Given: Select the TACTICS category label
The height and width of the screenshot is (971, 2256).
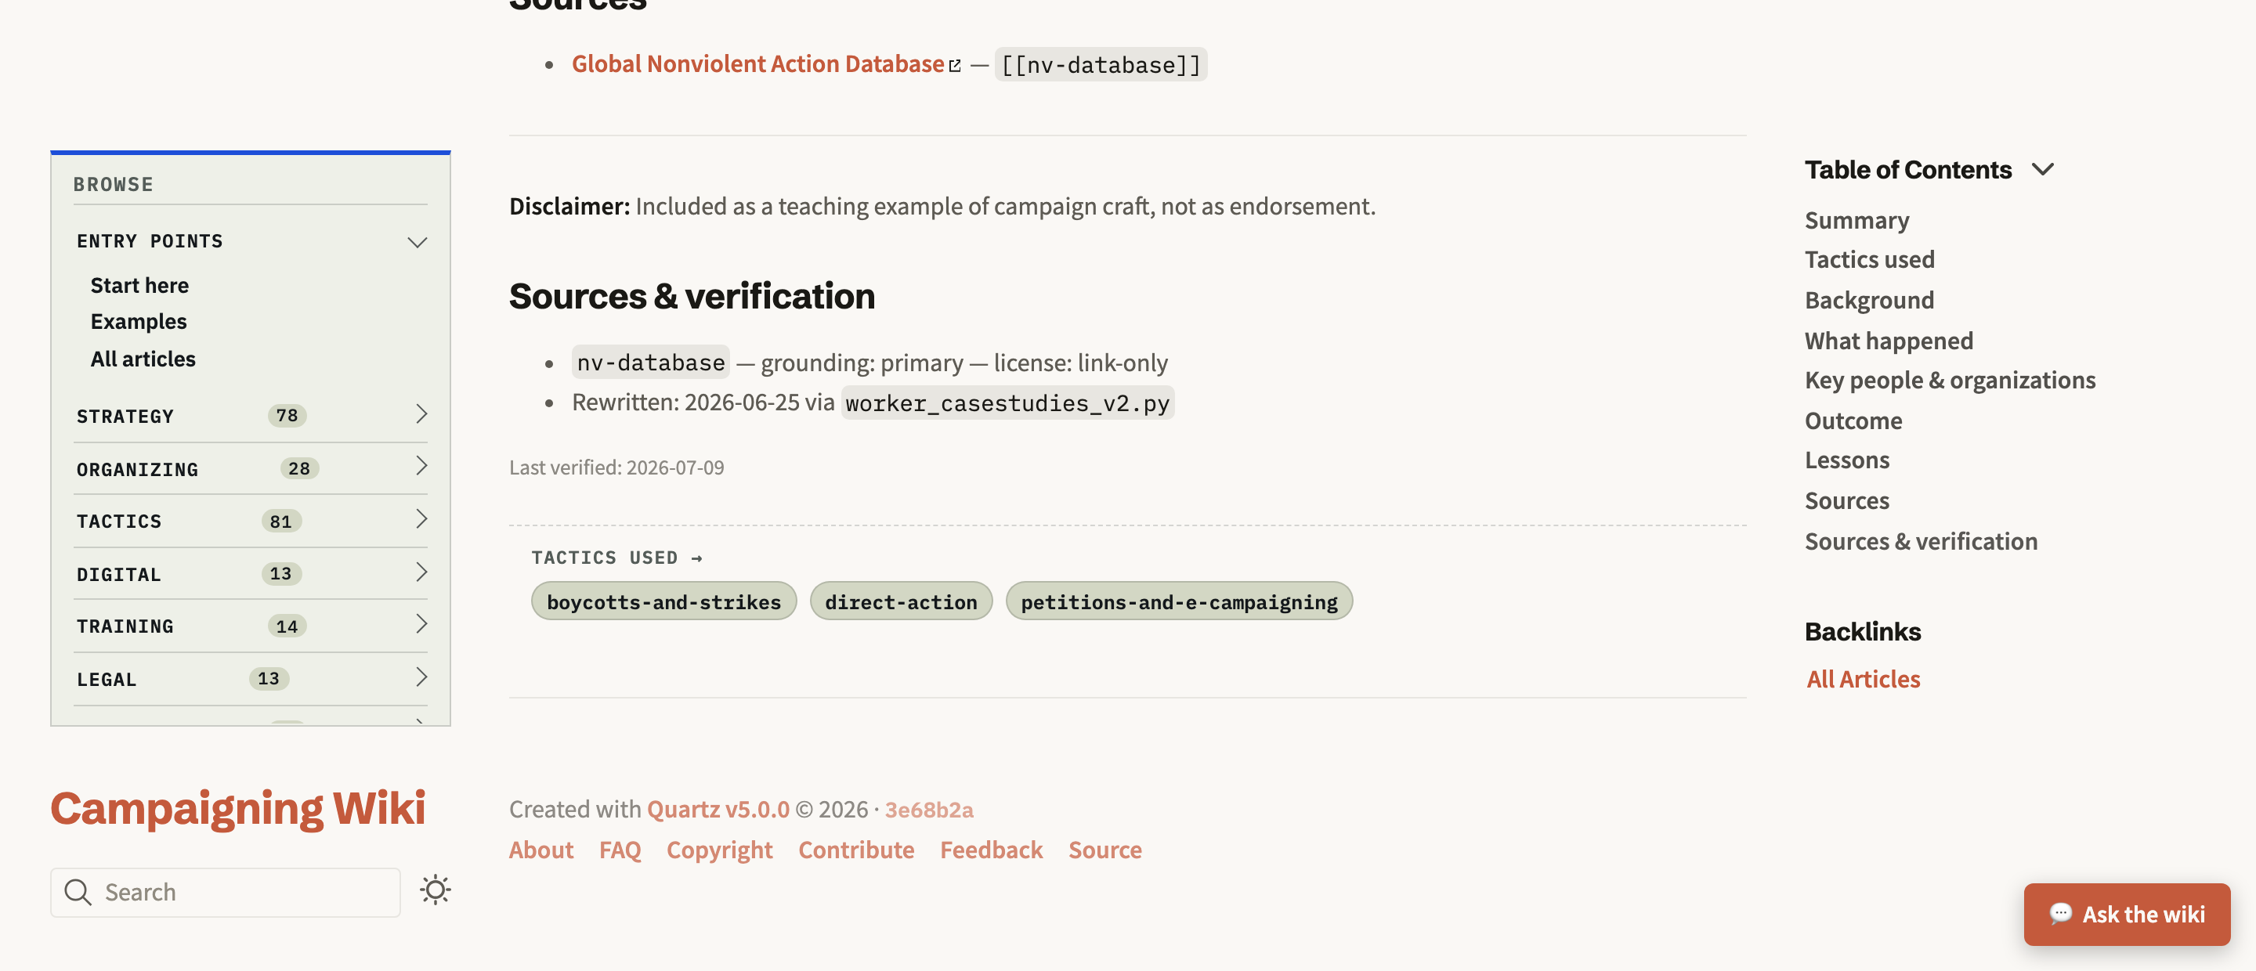Looking at the screenshot, I should click(119, 522).
